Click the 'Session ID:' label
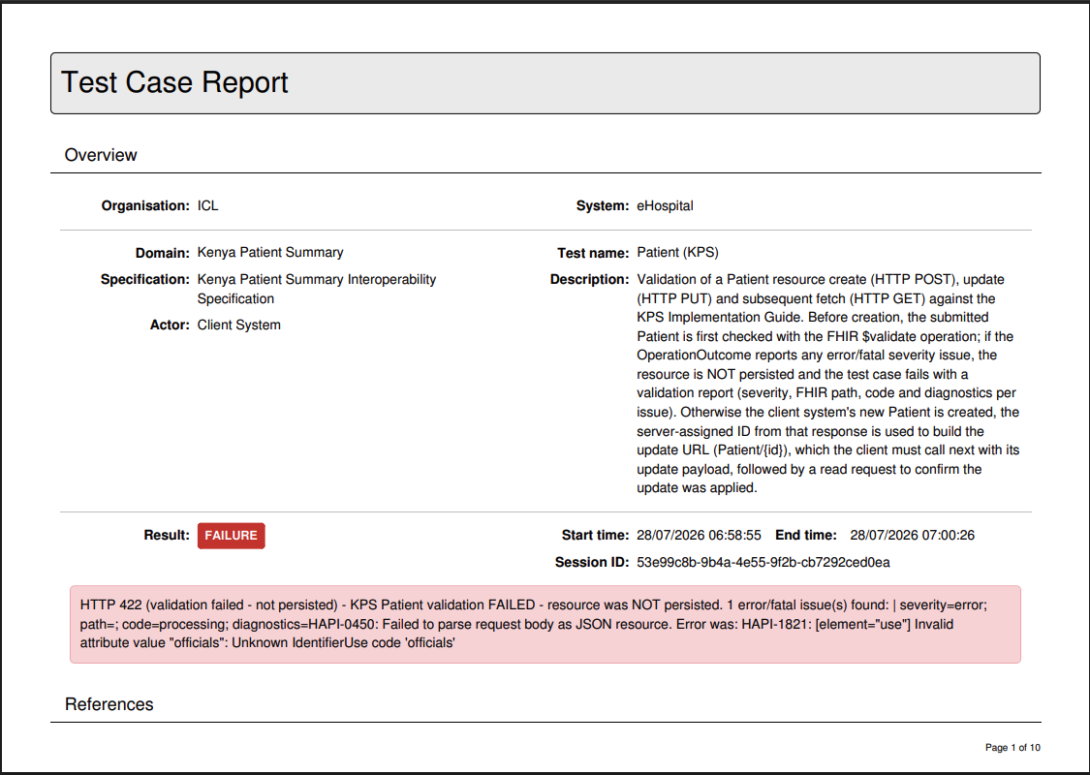This screenshot has height=775, width=1090. 592,562
